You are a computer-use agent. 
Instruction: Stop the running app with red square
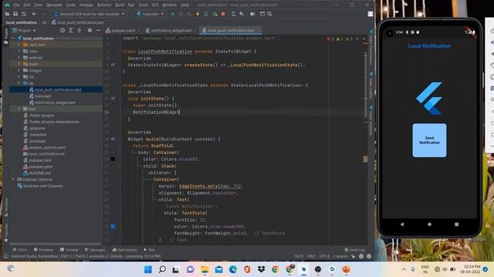tap(223, 14)
